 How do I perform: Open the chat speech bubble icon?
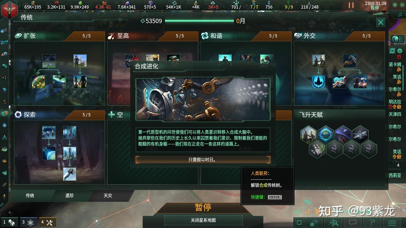pos(353,222)
